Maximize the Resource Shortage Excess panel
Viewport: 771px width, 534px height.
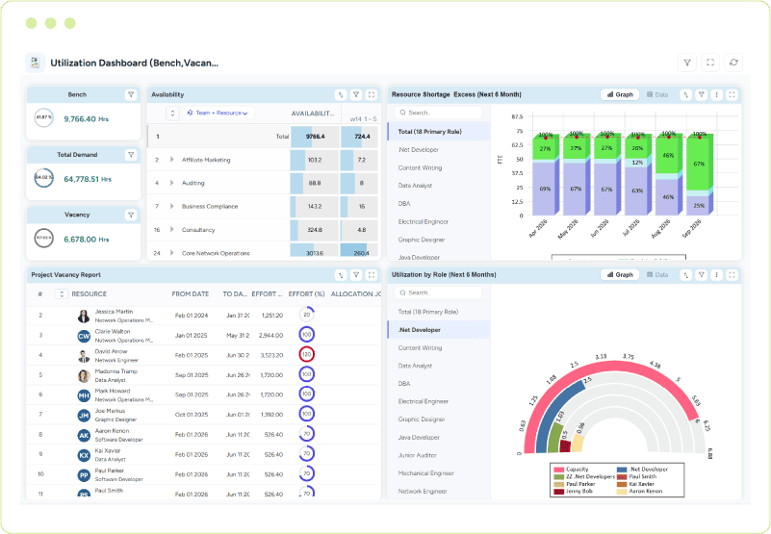[x=732, y=94]
